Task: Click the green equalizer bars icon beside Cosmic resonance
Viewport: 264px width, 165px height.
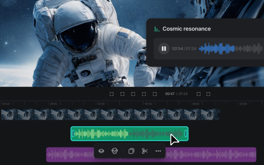Action: click(x=157, y=29)
